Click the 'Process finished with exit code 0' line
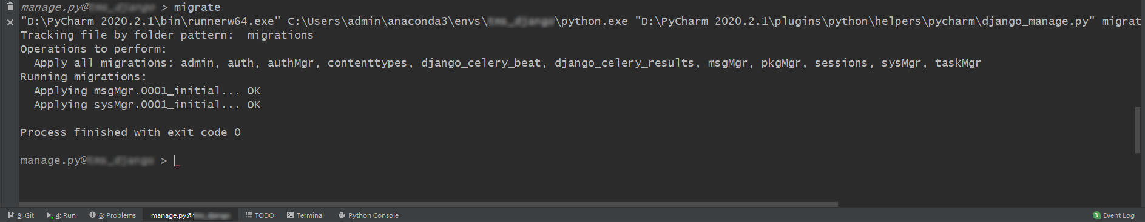This screenshot has height=222, width=1145. click(130, 132)
